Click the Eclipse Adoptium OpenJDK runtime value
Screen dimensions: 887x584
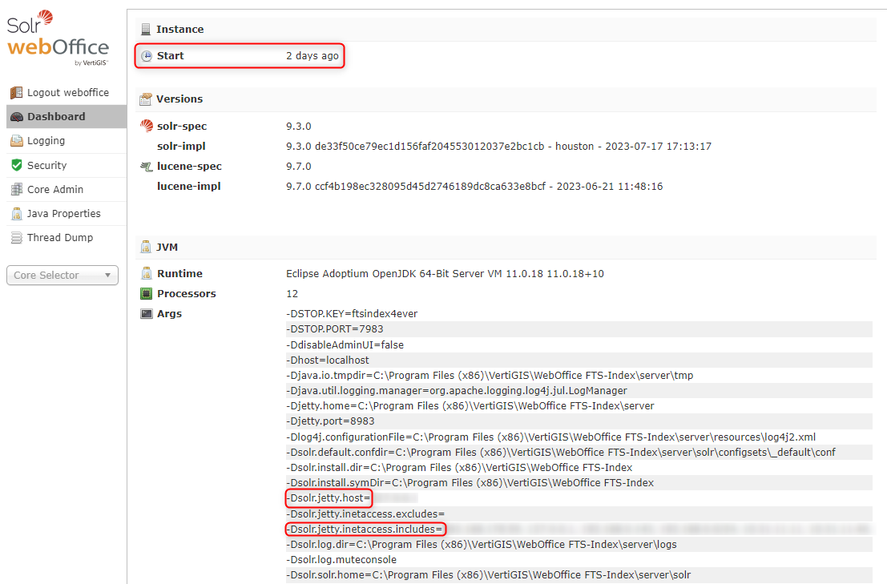point(446,274)
